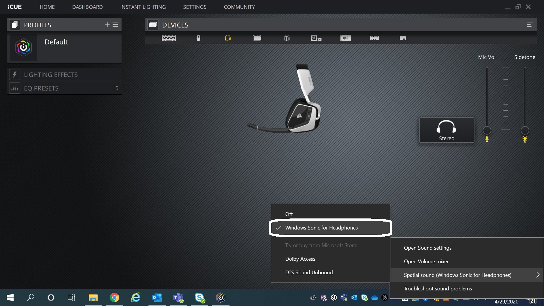Click Creative Cloud tray icon
This screenshot has width=544, height=306.
(x=313, y=297)
